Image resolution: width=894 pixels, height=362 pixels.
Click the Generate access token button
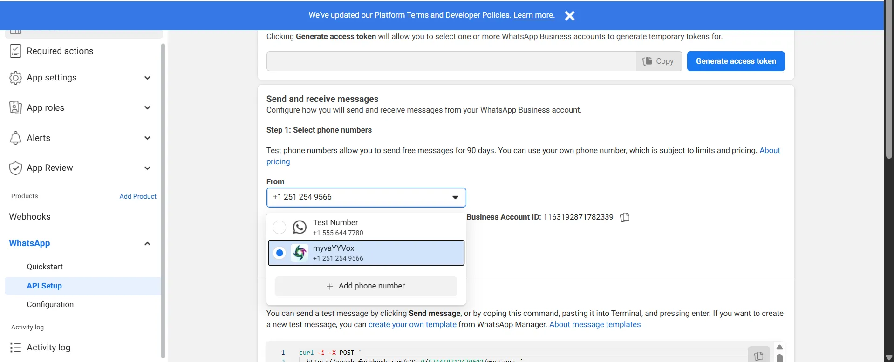[x=736, y=61]
